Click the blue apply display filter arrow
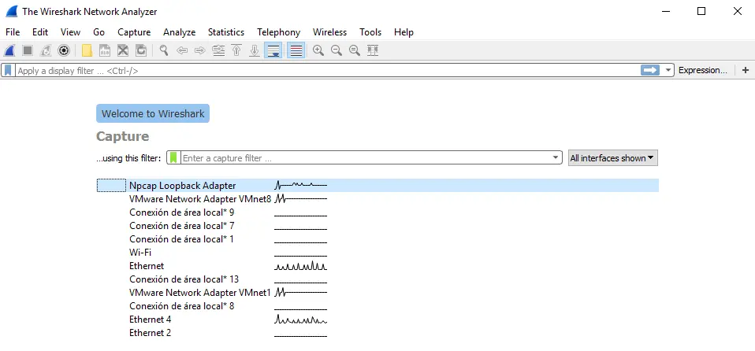The width and height of the screenshot is (755, 351). click(x=650, y=70)
